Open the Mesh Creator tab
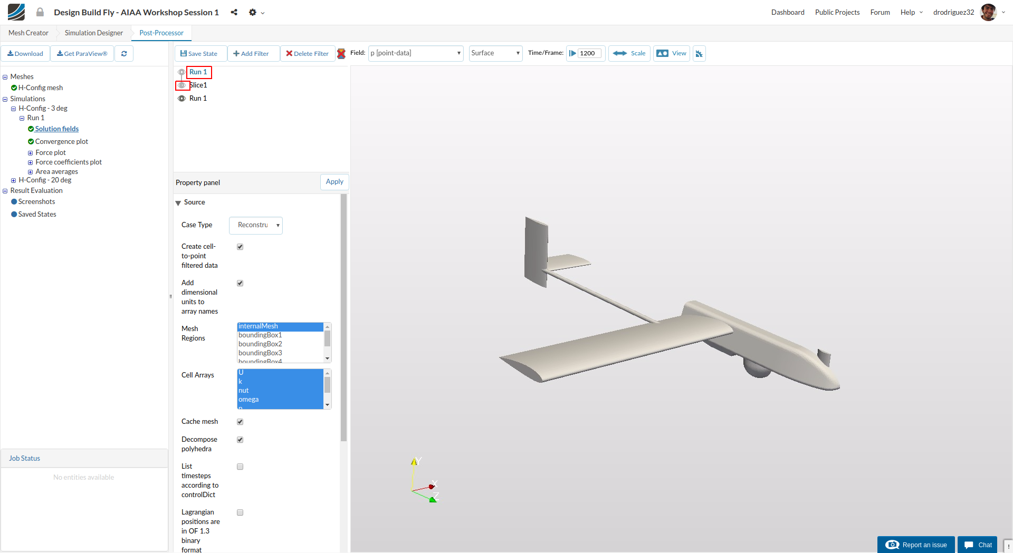Screen dimensions: 1013x553 click(x=28, y=33)
